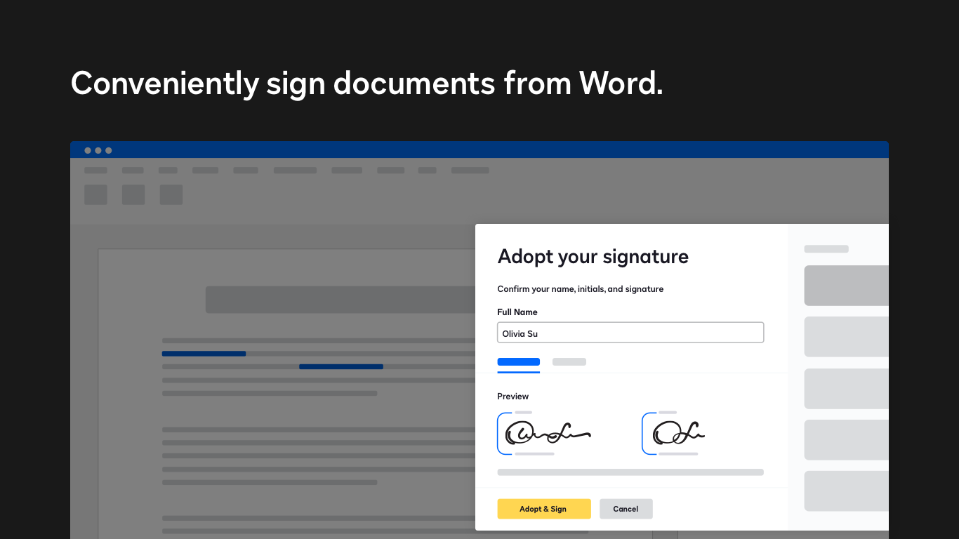Screen dimensions: 959x539
Task: Click the Full Name label
Action: (517, 312)
